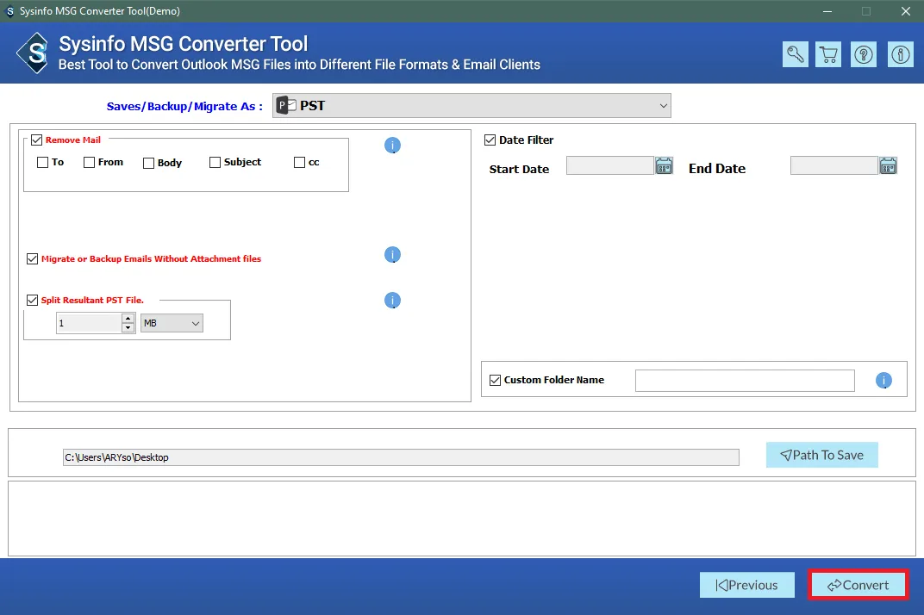Disable Migrate Without Attachment files option
This screenshot has width=924, height=615.
pos(33,258)
